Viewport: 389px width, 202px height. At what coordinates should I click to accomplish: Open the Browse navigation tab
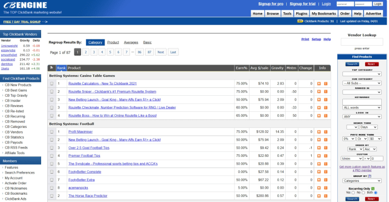coord(273,14)
